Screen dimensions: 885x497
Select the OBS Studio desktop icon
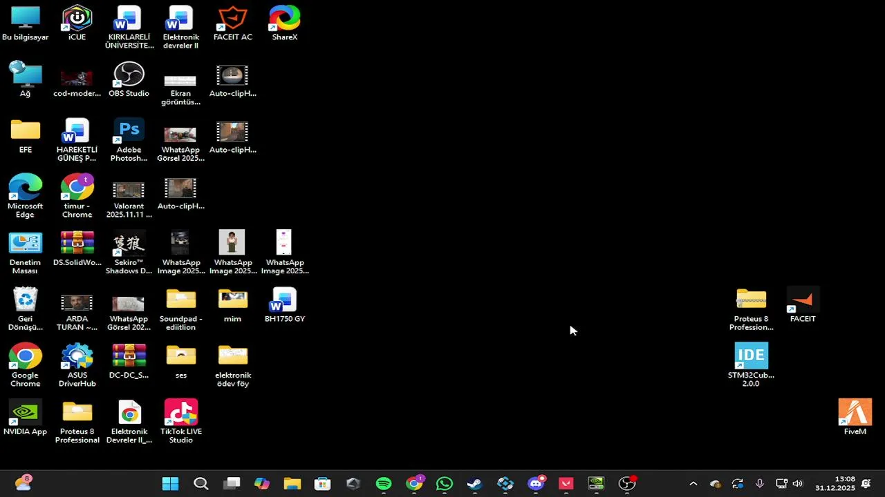(x=129, y=80)
